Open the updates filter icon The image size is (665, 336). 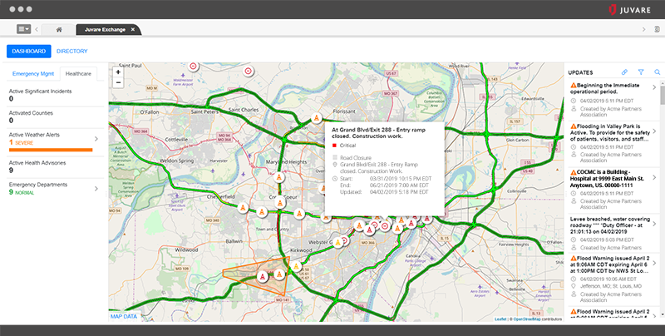point(641,72)
